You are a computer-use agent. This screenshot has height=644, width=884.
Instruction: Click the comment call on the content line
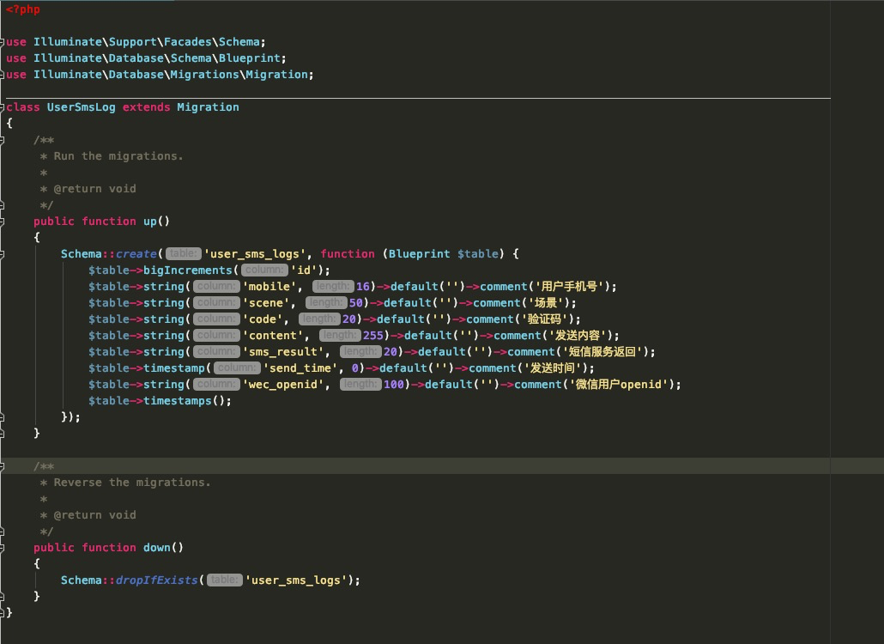[x=517, y=336]
